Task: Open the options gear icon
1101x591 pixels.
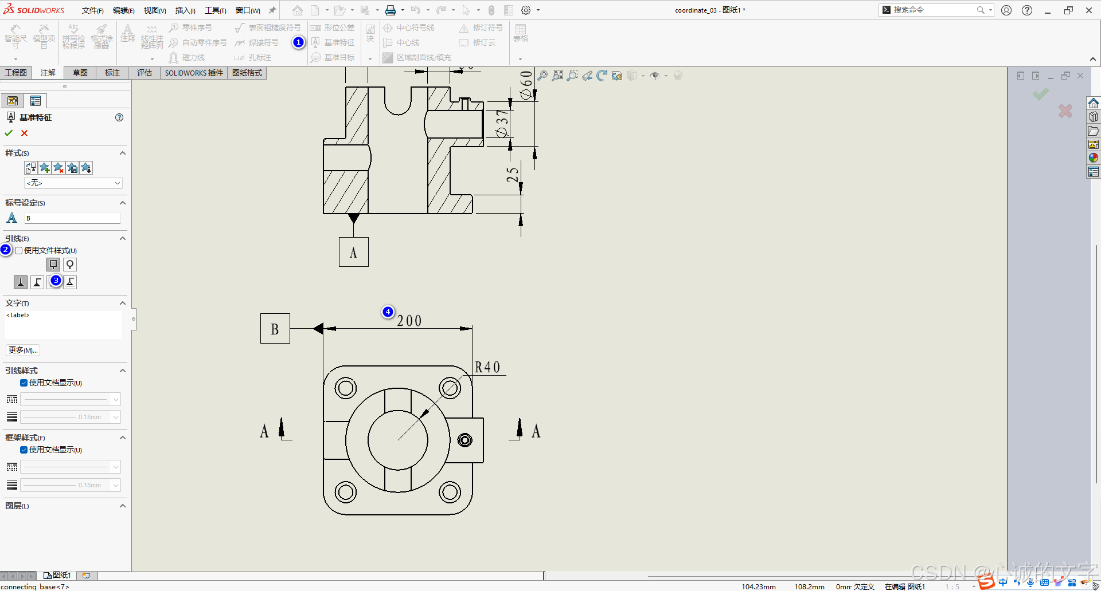Action: pyautogui.click(x=526, y=10)
